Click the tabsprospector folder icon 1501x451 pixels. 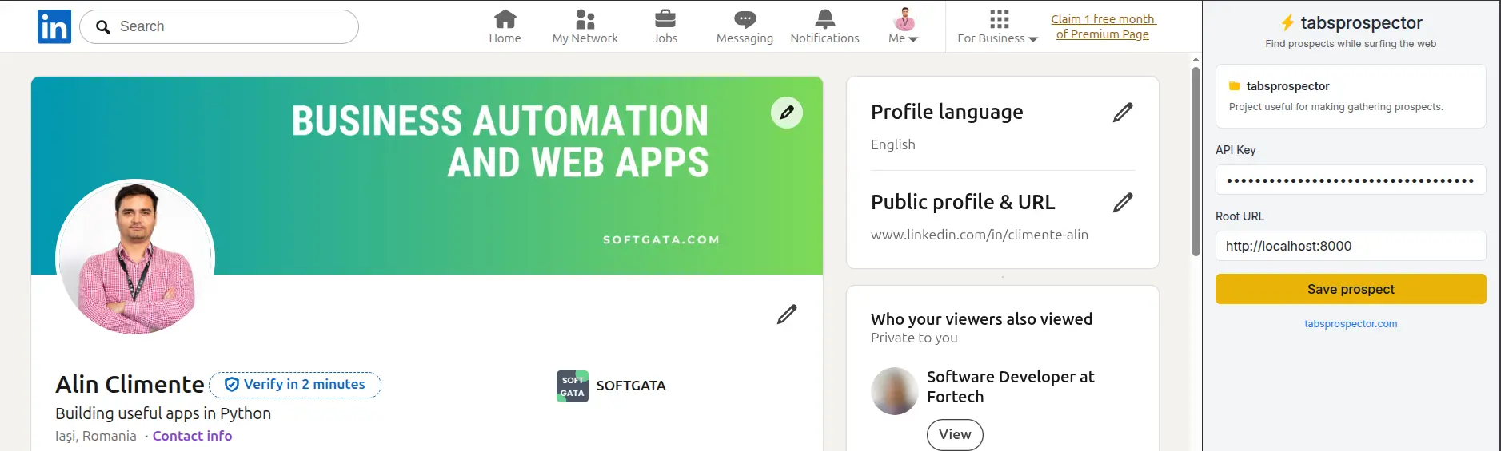(1235, 86)
